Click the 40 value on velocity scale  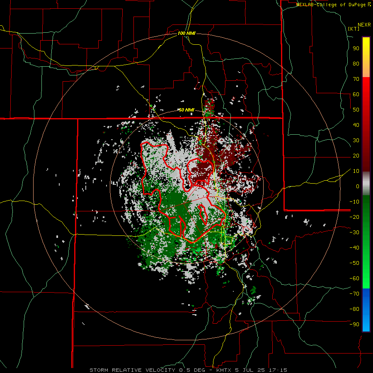click(x=356, y=125)
